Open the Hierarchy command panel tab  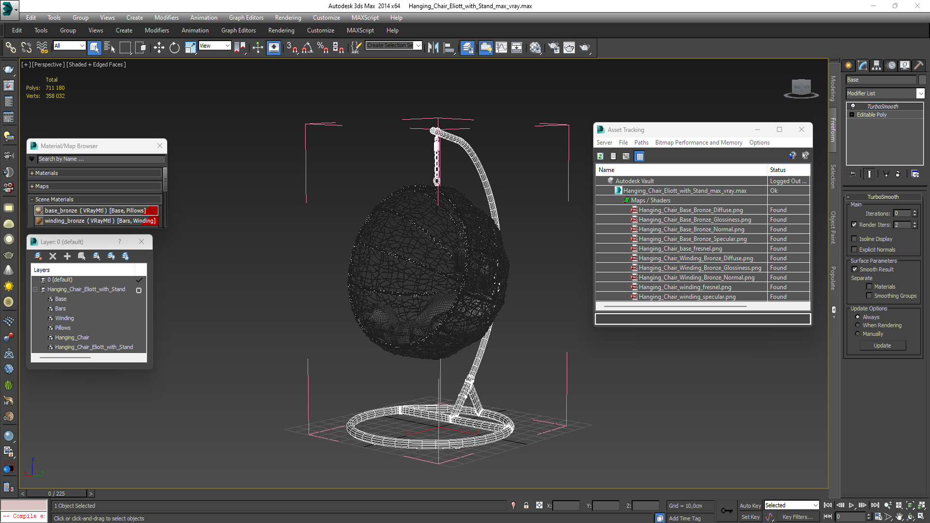coord(877,65)
